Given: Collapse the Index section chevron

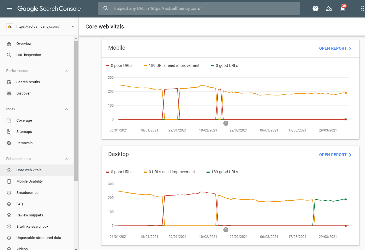Looking at the screenshot, I should (x=66, y=109).
